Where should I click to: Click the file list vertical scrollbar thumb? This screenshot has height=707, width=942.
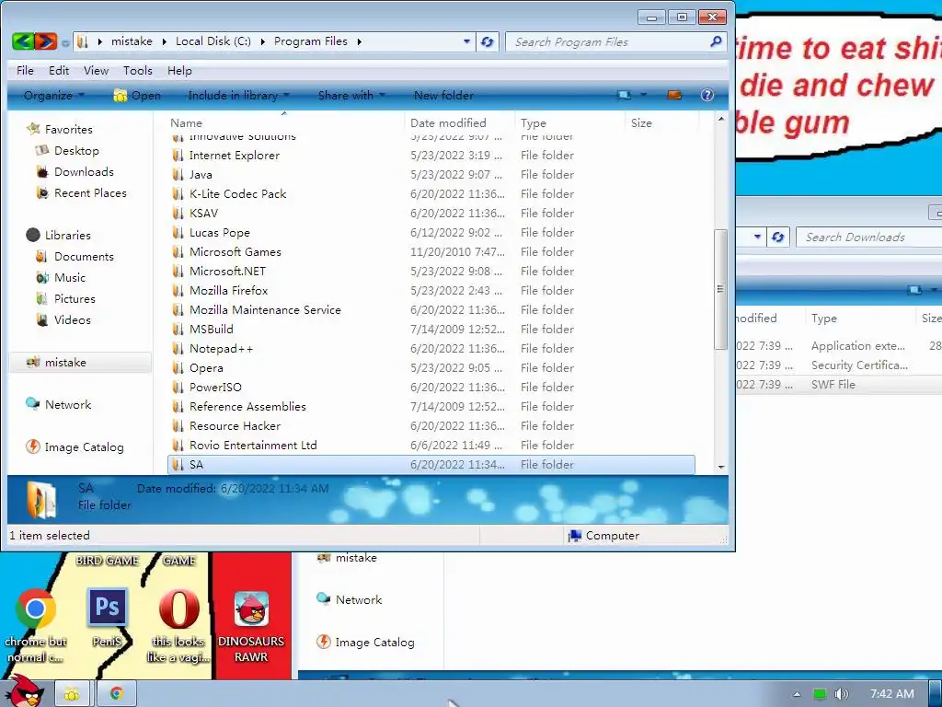pyautogui.click(x=720, y=289)
